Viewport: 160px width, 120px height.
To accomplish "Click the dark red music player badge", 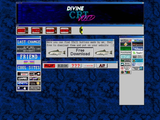I will pyautogui.click(x=137, y=44).
